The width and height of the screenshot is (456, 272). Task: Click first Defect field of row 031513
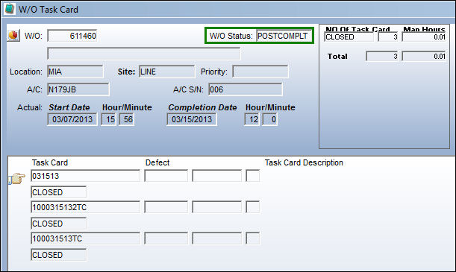(x=166, y=176)
